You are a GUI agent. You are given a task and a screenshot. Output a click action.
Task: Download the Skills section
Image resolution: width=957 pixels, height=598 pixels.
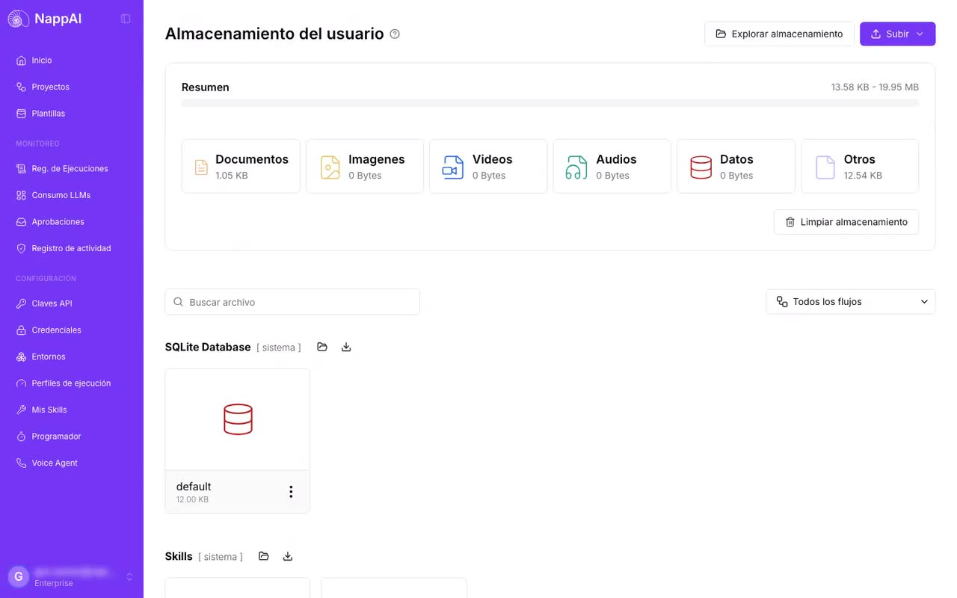click(x=288, y=556)
